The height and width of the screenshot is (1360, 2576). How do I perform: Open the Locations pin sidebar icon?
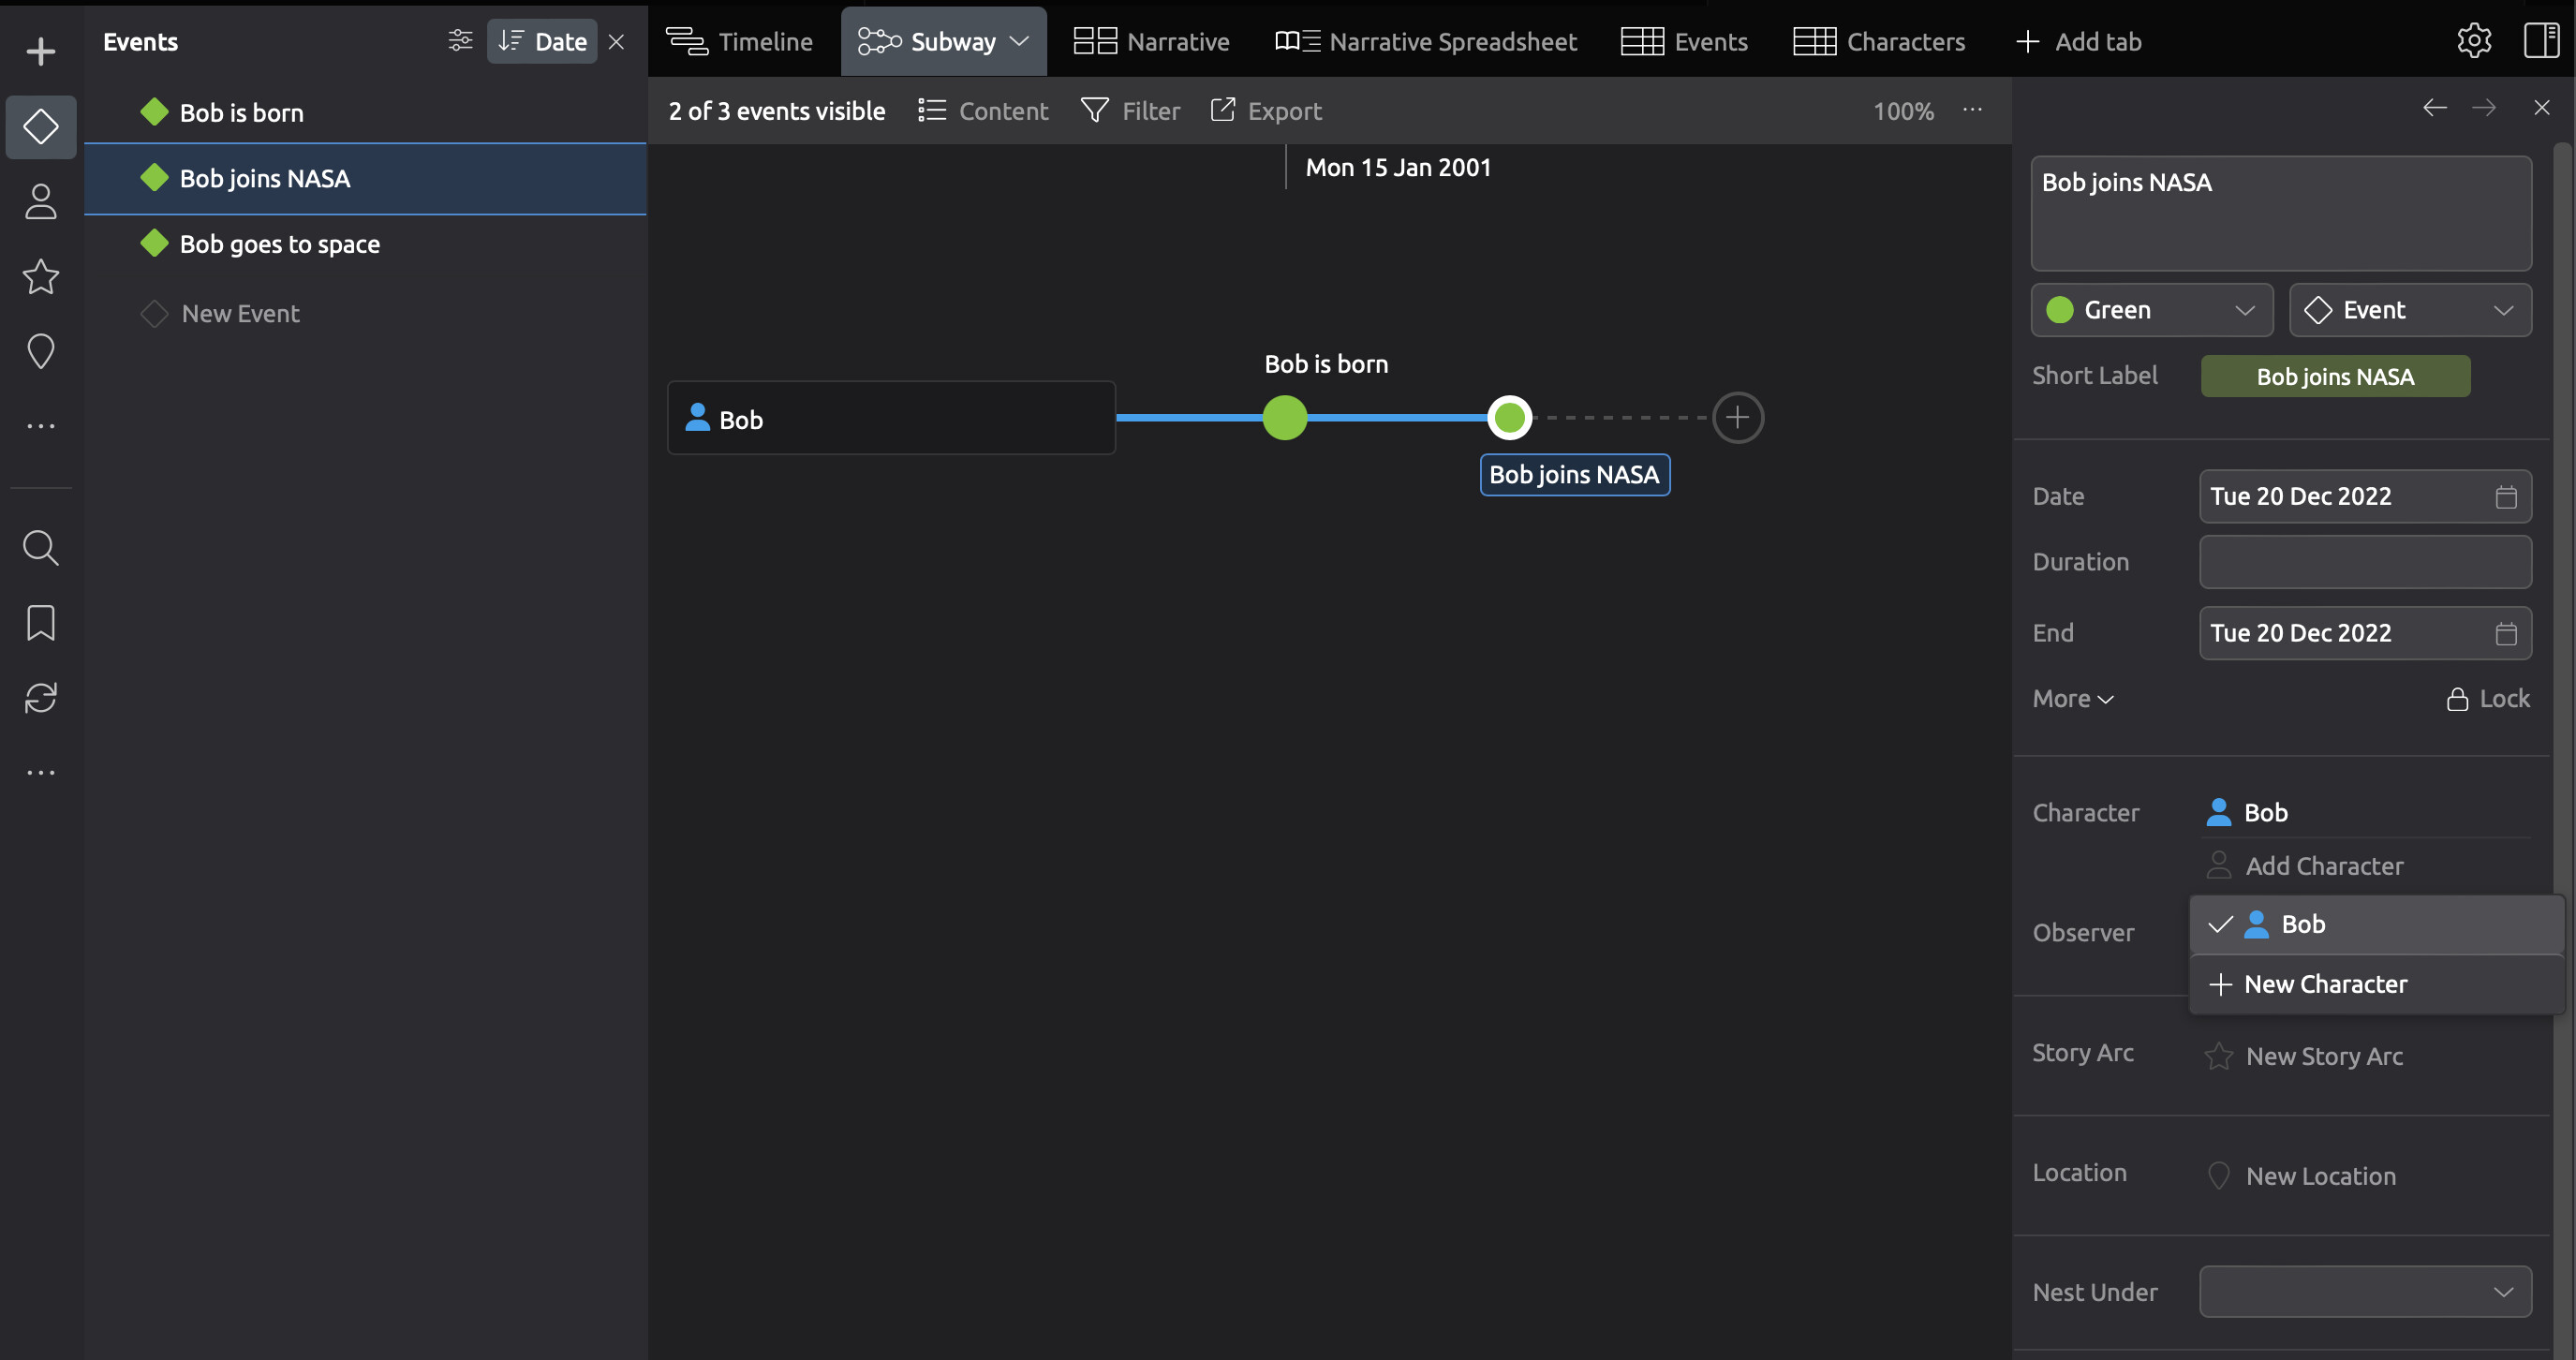click(x=40, y=351)
